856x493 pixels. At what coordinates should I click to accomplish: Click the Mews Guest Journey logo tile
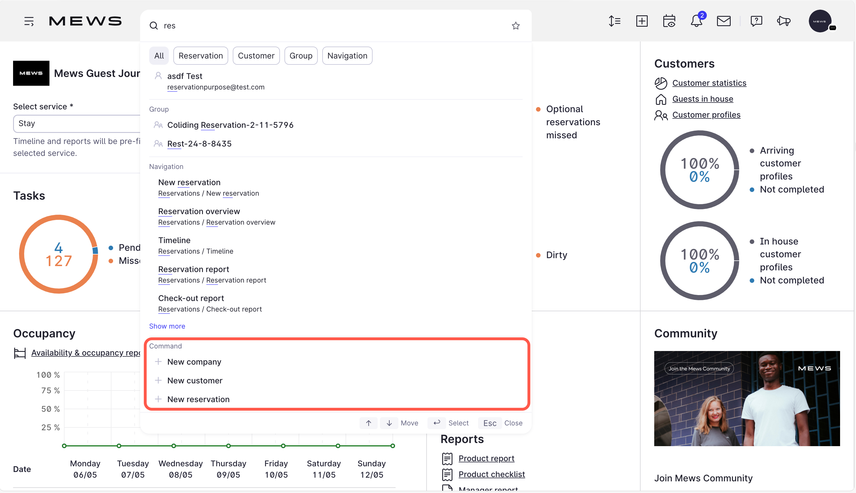point(31,73)
